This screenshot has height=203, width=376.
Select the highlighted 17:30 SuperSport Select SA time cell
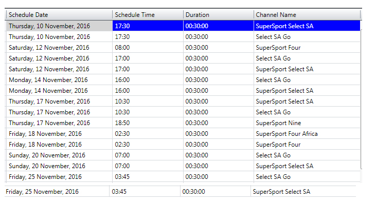tap(148, 26)
